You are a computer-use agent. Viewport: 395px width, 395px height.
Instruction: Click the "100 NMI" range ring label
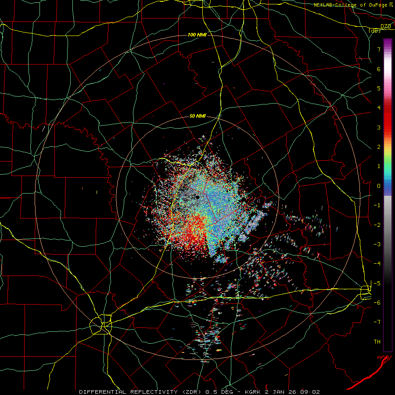click(197, 35)
